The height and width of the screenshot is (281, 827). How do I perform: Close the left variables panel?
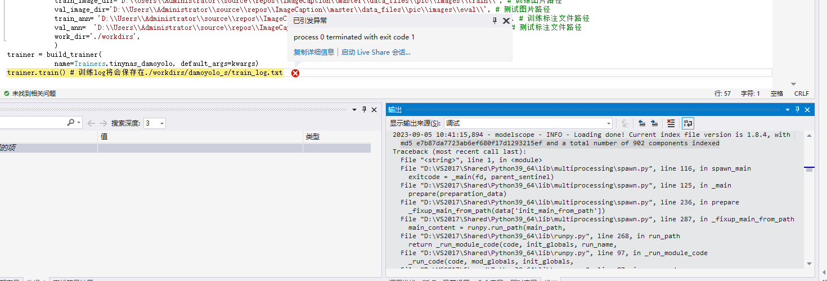[375, 109]
